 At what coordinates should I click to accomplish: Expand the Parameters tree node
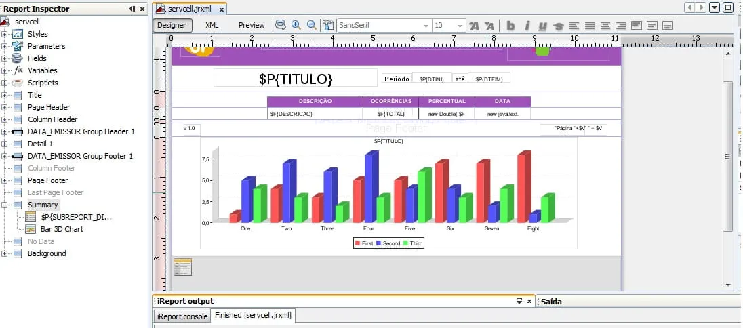click(x=4, y=46)
